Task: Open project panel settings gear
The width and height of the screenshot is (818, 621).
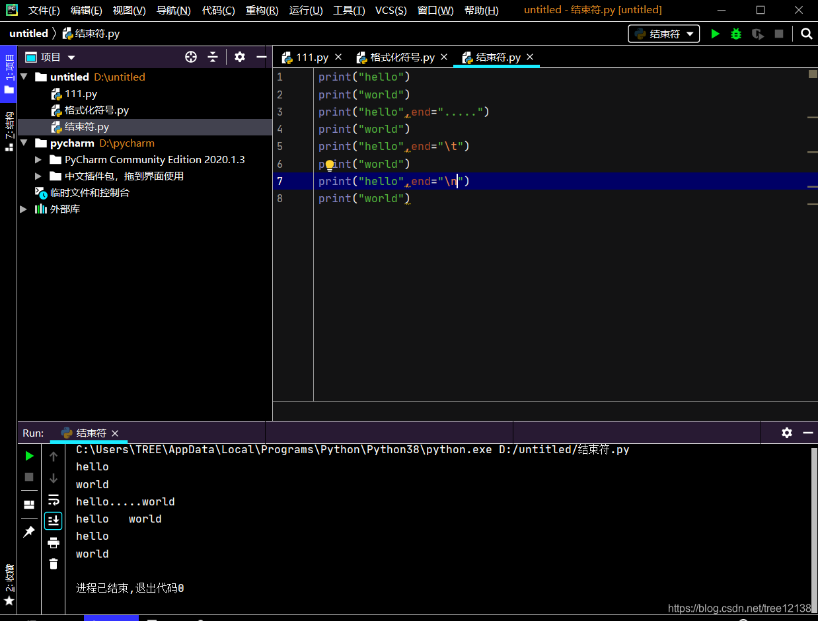Action: click(240, 57)
